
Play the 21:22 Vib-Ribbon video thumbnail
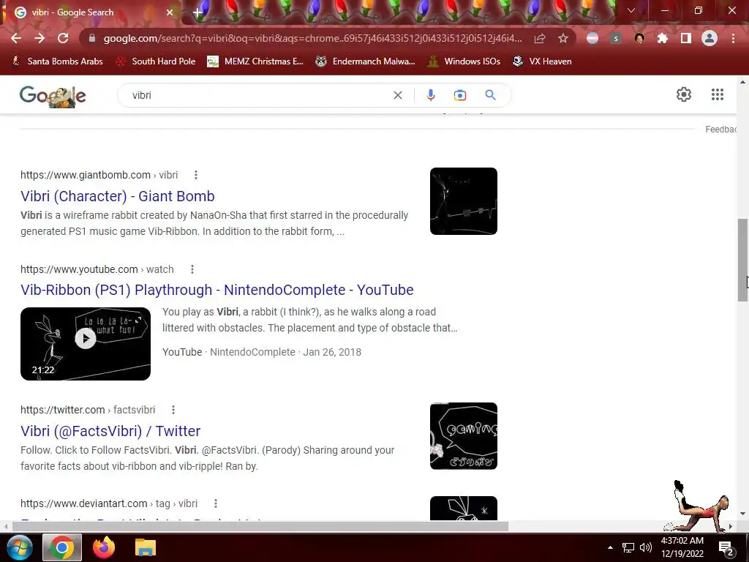click(x=86, y=344)
